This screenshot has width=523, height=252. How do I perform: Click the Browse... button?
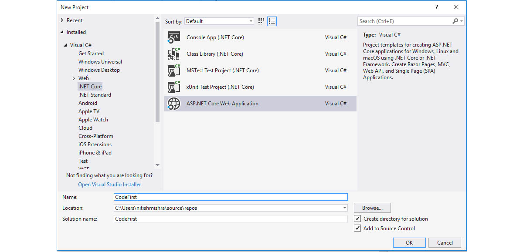tap(372, 208)
